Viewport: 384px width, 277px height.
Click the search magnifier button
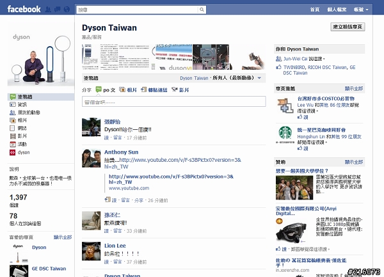click(x=202, y=10)
